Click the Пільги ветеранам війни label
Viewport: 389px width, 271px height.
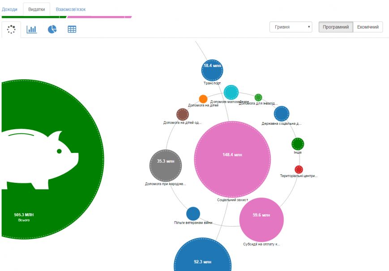tap(193, 223)
